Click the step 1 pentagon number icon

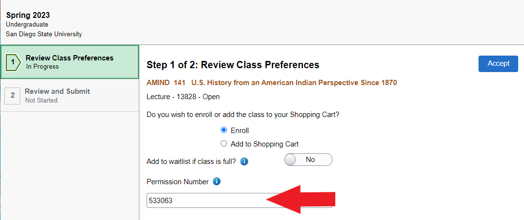14,62
